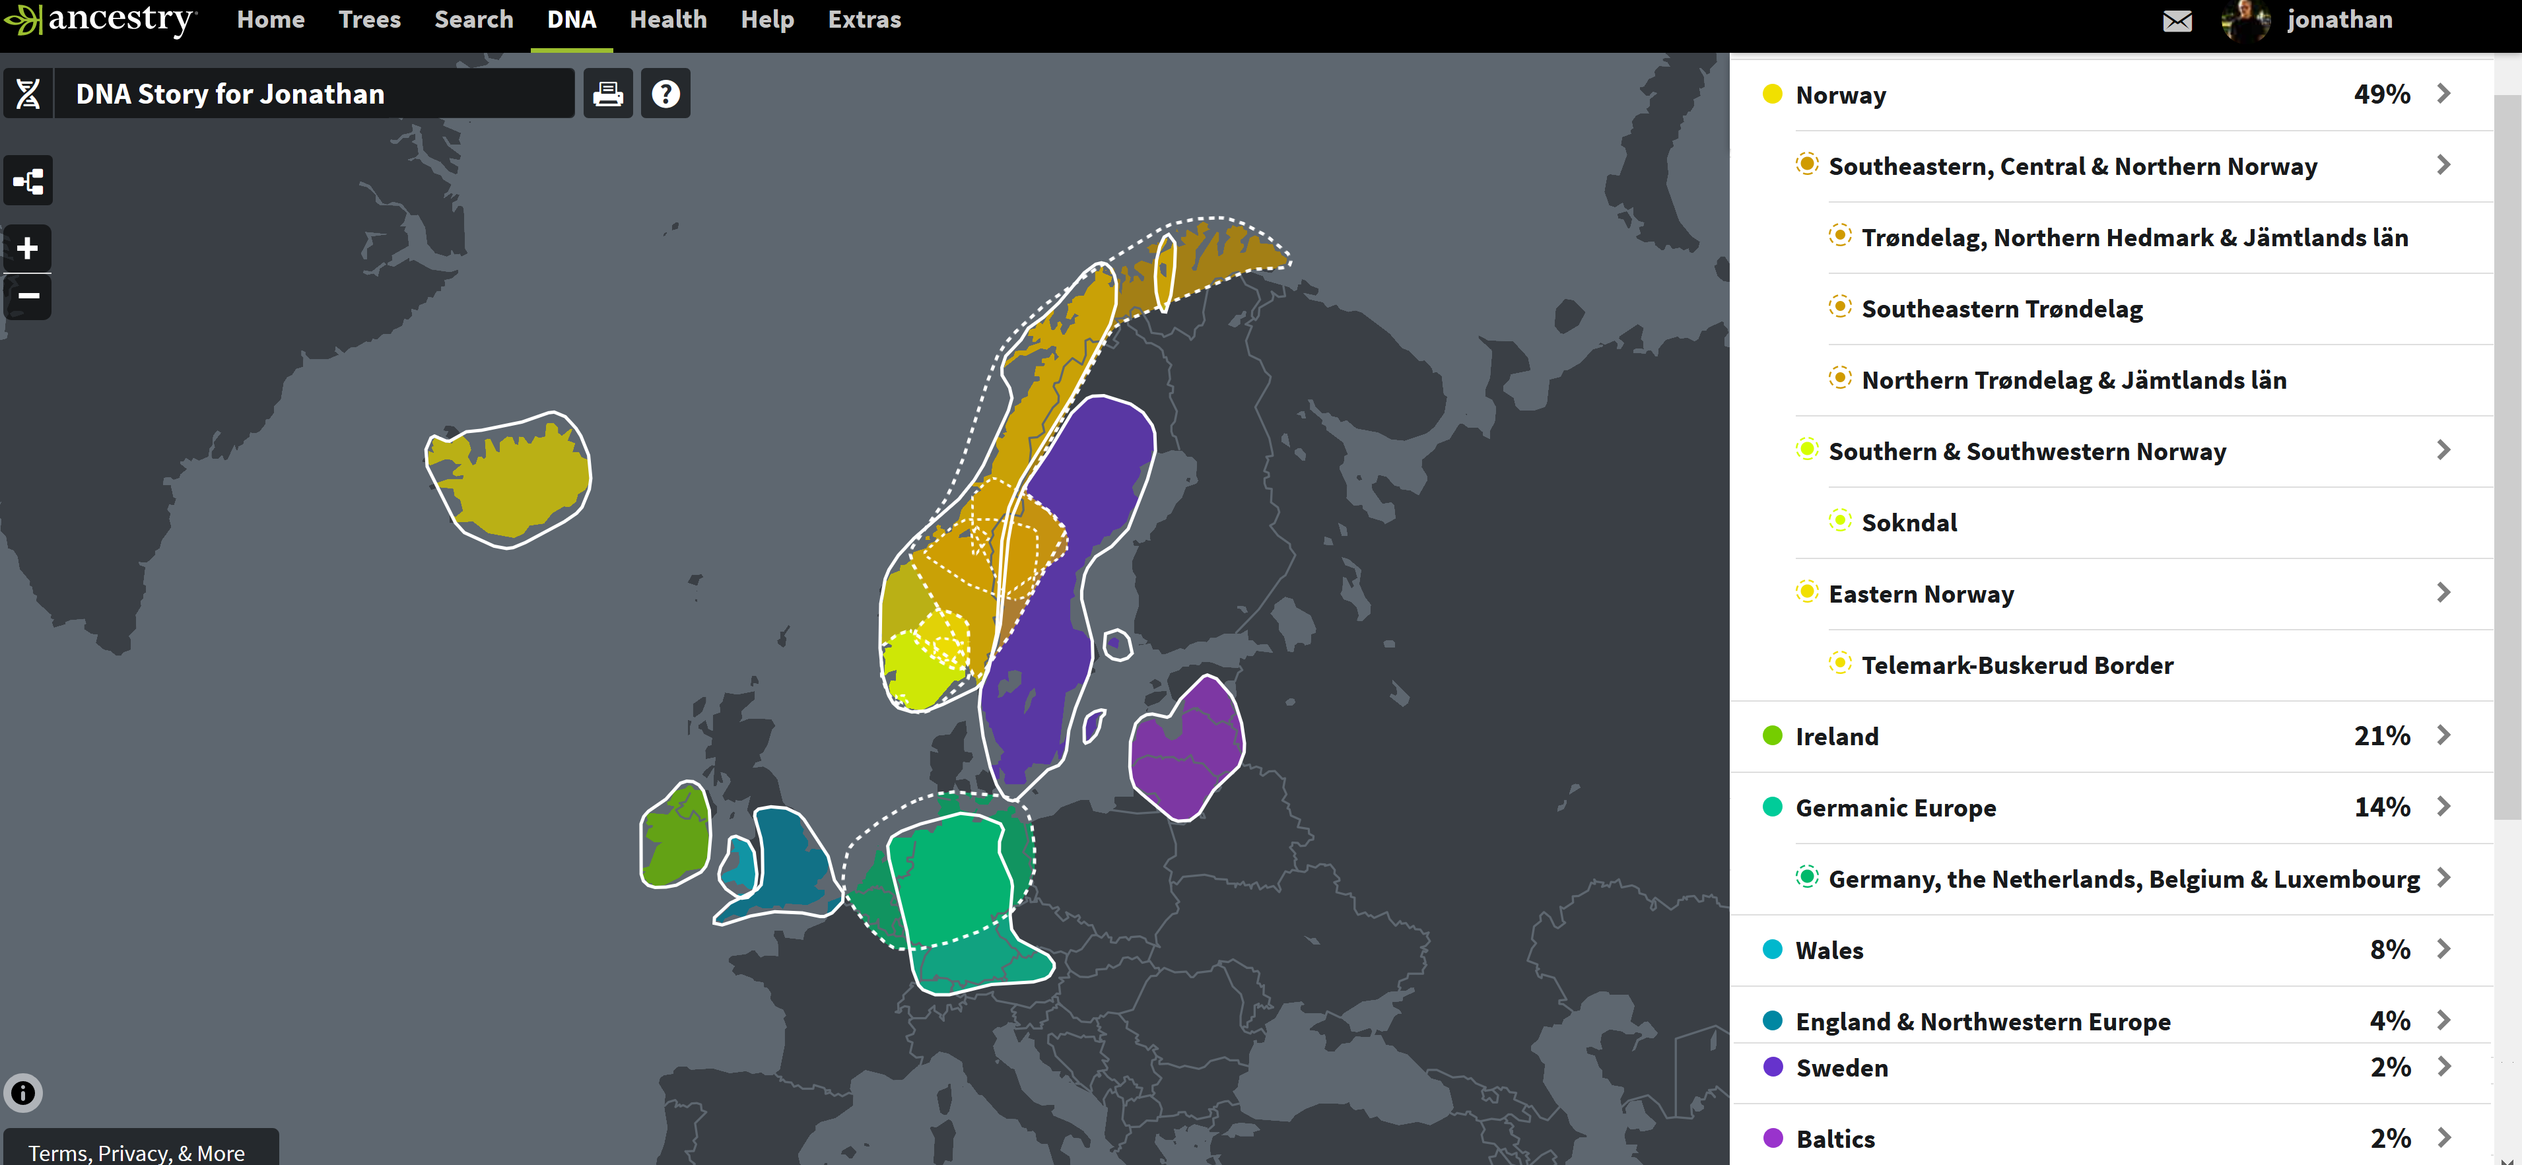Image resolution: width=2522 pixels, height=1165 pixels.
Task: Expand Southern & Southwestern Norway chevron
Action: [2443, 450]
